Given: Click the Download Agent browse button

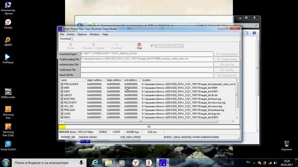Looking at the screenshot, I should point(226,54).
